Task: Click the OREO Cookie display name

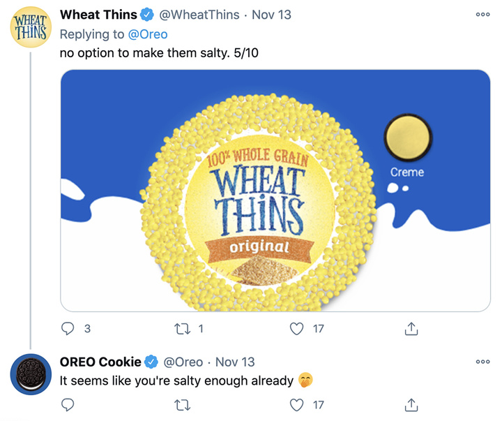Action: (100, 362)
